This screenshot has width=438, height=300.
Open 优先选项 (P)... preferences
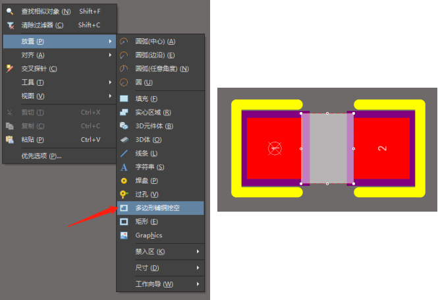click(41, 156)
